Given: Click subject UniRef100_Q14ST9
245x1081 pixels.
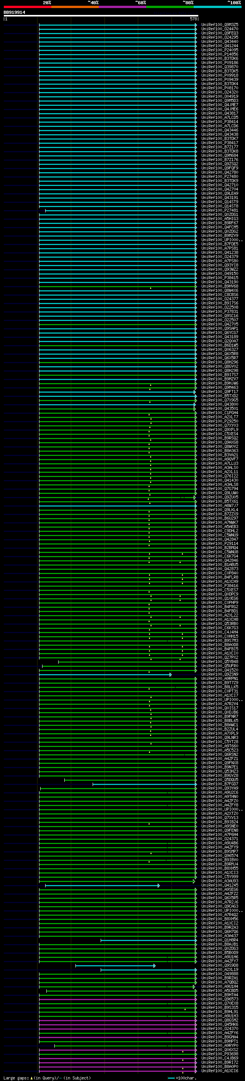Looking at the screenshot, I should pos(220,202).
